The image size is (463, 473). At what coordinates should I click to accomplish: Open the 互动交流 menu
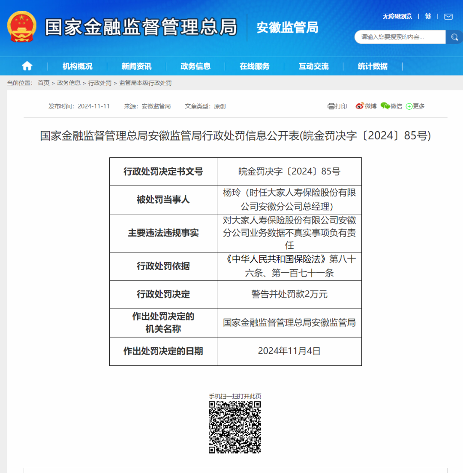click(x=313, y=66)
